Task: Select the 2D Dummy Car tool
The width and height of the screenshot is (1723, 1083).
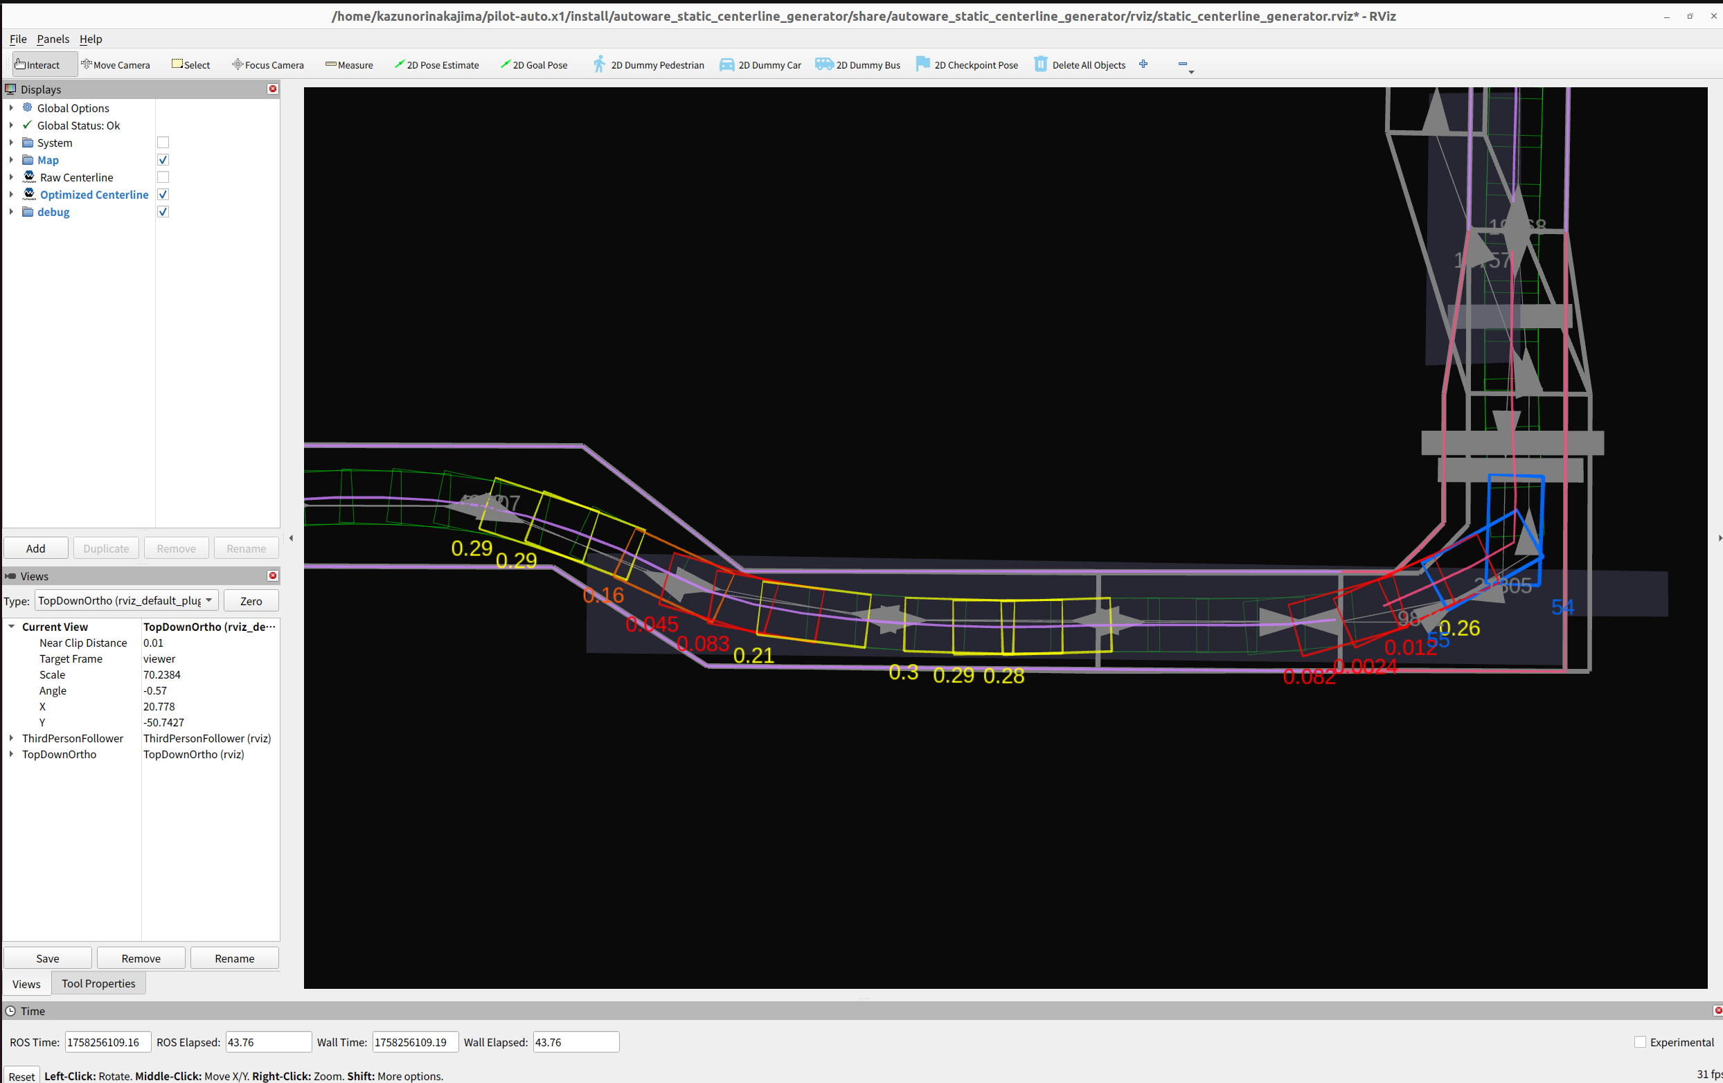Action: pyautogui.click(x=760, y=65)
